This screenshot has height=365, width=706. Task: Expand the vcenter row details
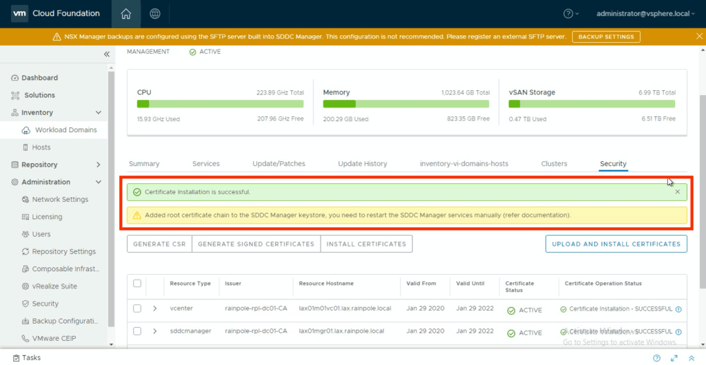point(155,309)
